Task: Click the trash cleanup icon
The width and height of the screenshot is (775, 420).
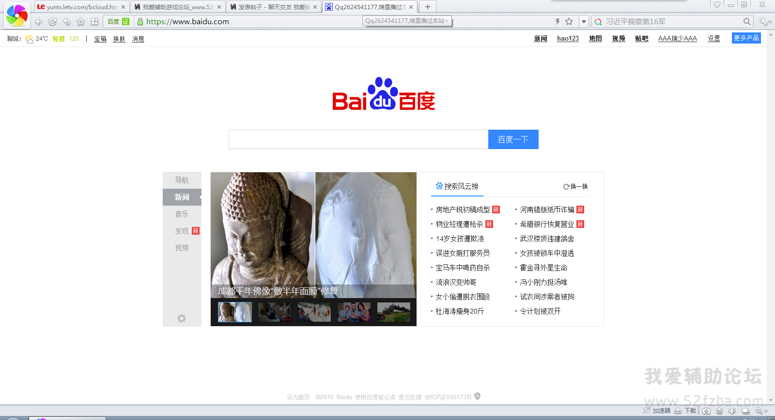Action: click(719, 411)
